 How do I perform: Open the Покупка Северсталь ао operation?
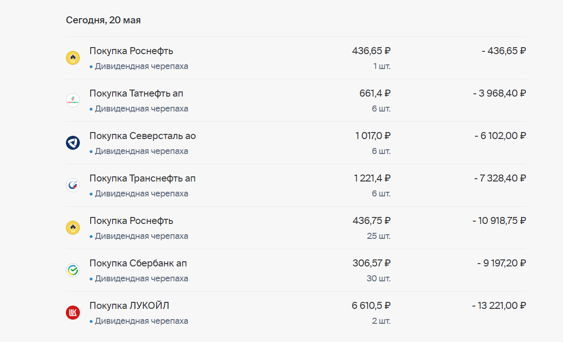point(296,143)
